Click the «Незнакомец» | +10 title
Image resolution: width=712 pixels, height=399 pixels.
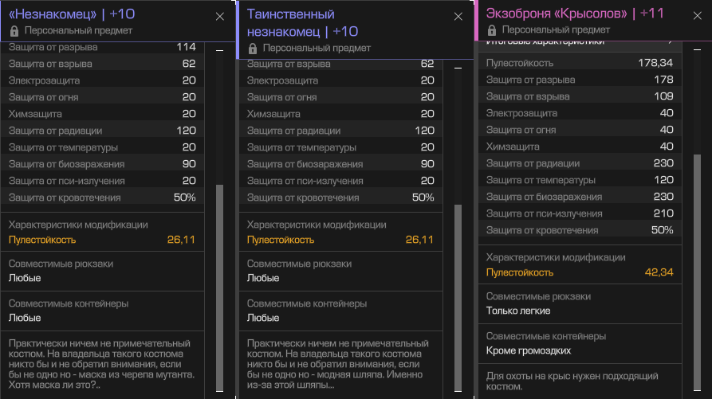tap(72, 14)
